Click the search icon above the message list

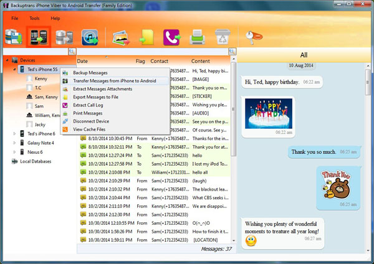[232, 51]
